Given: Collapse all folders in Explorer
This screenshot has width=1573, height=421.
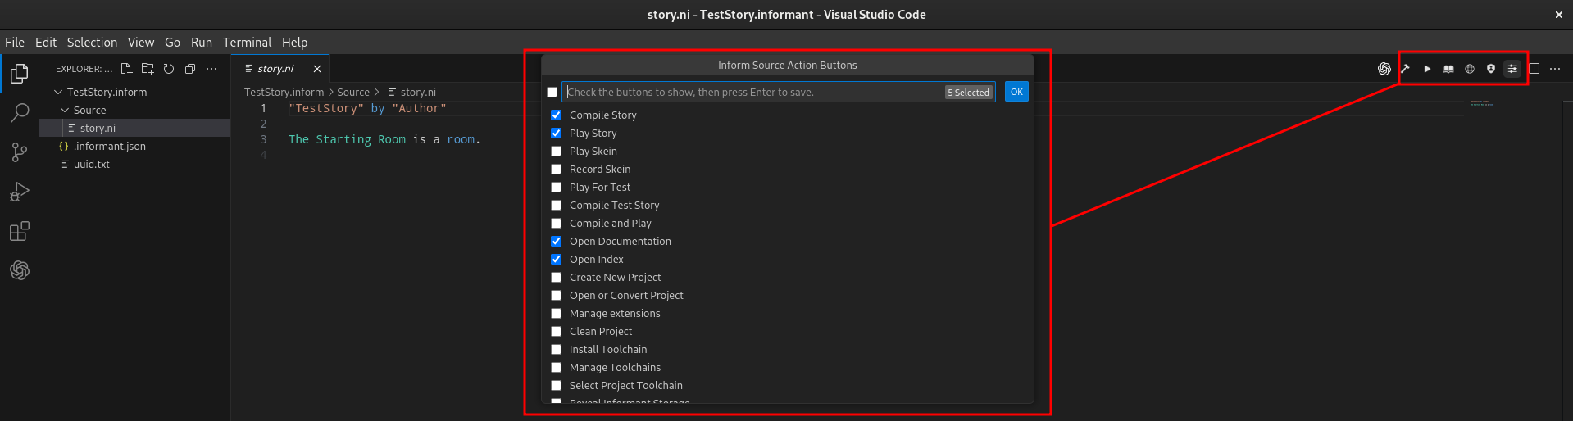Looking at the screenshot, I should (190, 69).
